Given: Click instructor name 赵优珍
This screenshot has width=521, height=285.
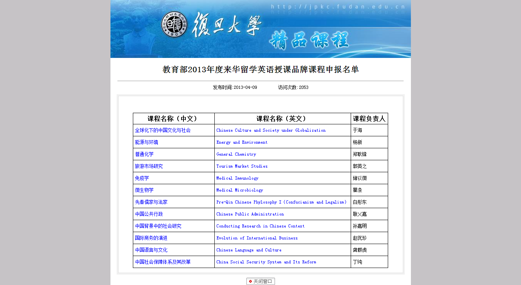Looking at the screenshot, I should click(360, 238).
